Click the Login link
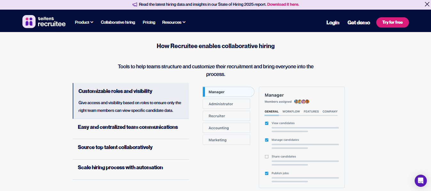 pyautogui.click(x=333, y=22)
